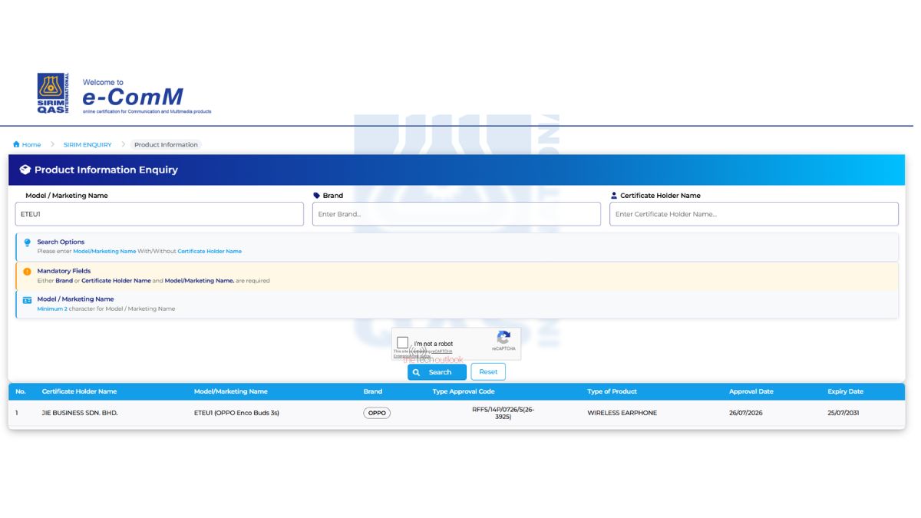Go to SIRIM ENQUIRY breadcrumb

87,144
